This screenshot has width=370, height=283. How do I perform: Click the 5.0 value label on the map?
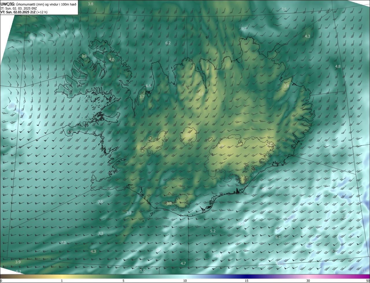[143, 270]
